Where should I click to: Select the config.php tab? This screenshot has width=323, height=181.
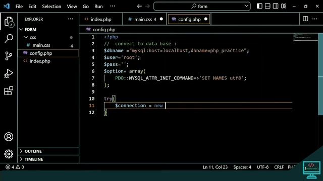(x=189, y=19)
